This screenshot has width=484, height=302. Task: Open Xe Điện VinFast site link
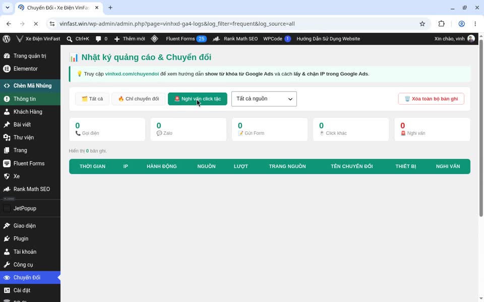point(39,39)
